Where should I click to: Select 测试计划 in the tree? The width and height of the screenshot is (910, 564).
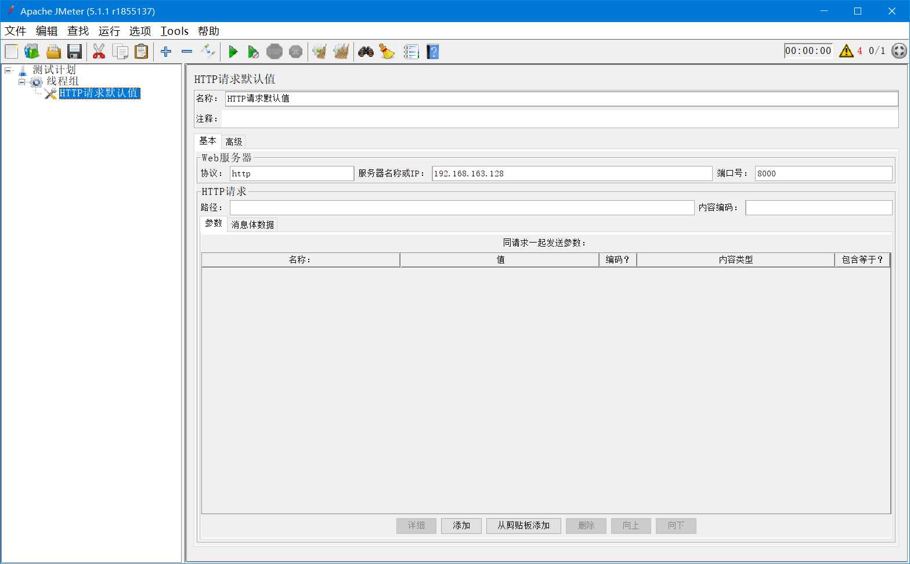click(x=55, y=70)
